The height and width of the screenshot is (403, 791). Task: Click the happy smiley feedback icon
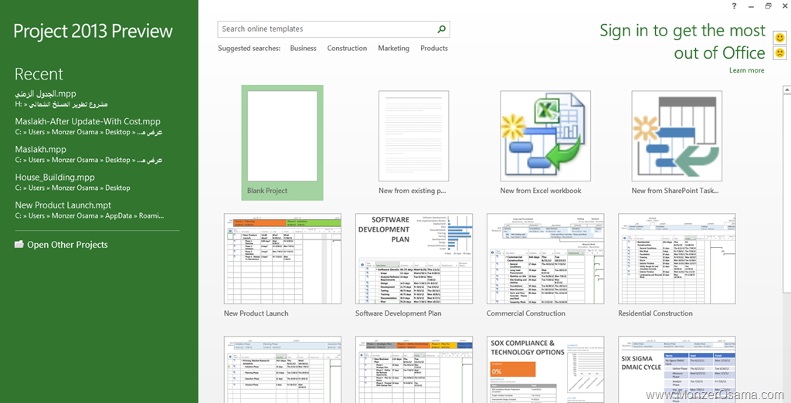pyautogui.click(x=779, y=37)
